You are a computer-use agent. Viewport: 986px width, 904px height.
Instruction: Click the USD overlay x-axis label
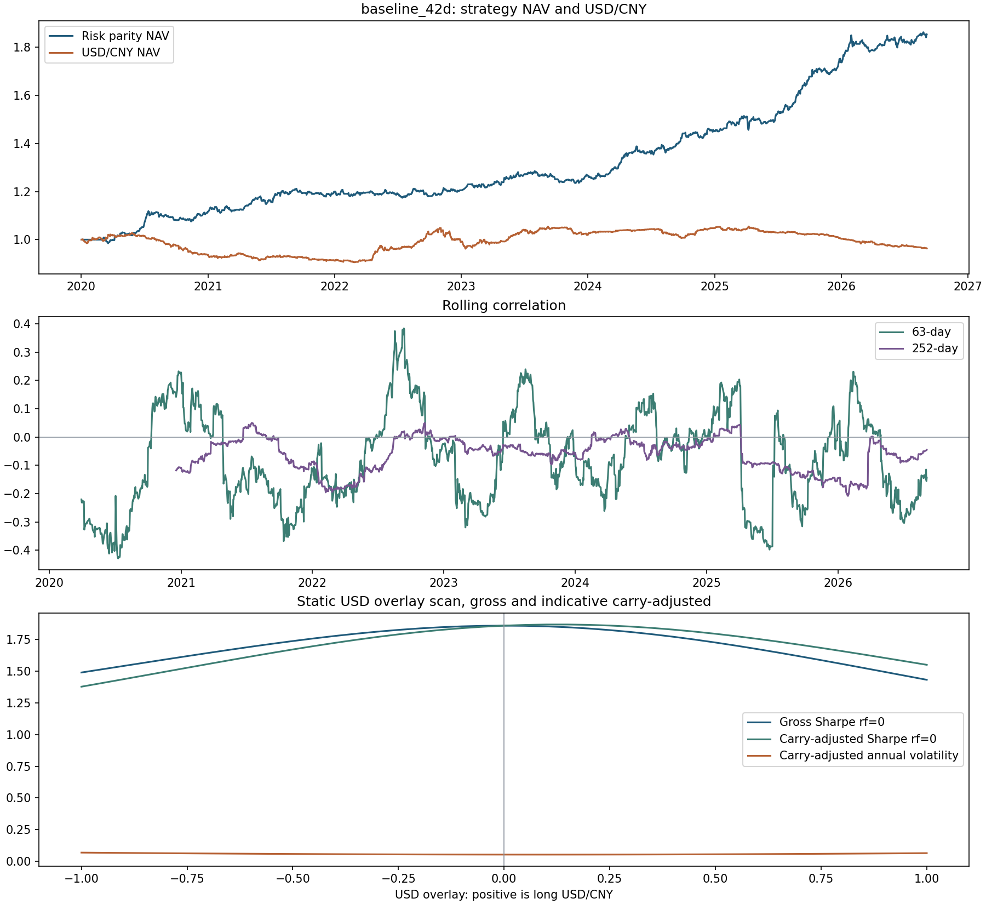point(504,895)
